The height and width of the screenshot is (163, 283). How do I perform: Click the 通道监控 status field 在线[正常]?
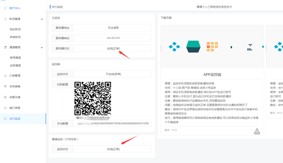point(112,149)
